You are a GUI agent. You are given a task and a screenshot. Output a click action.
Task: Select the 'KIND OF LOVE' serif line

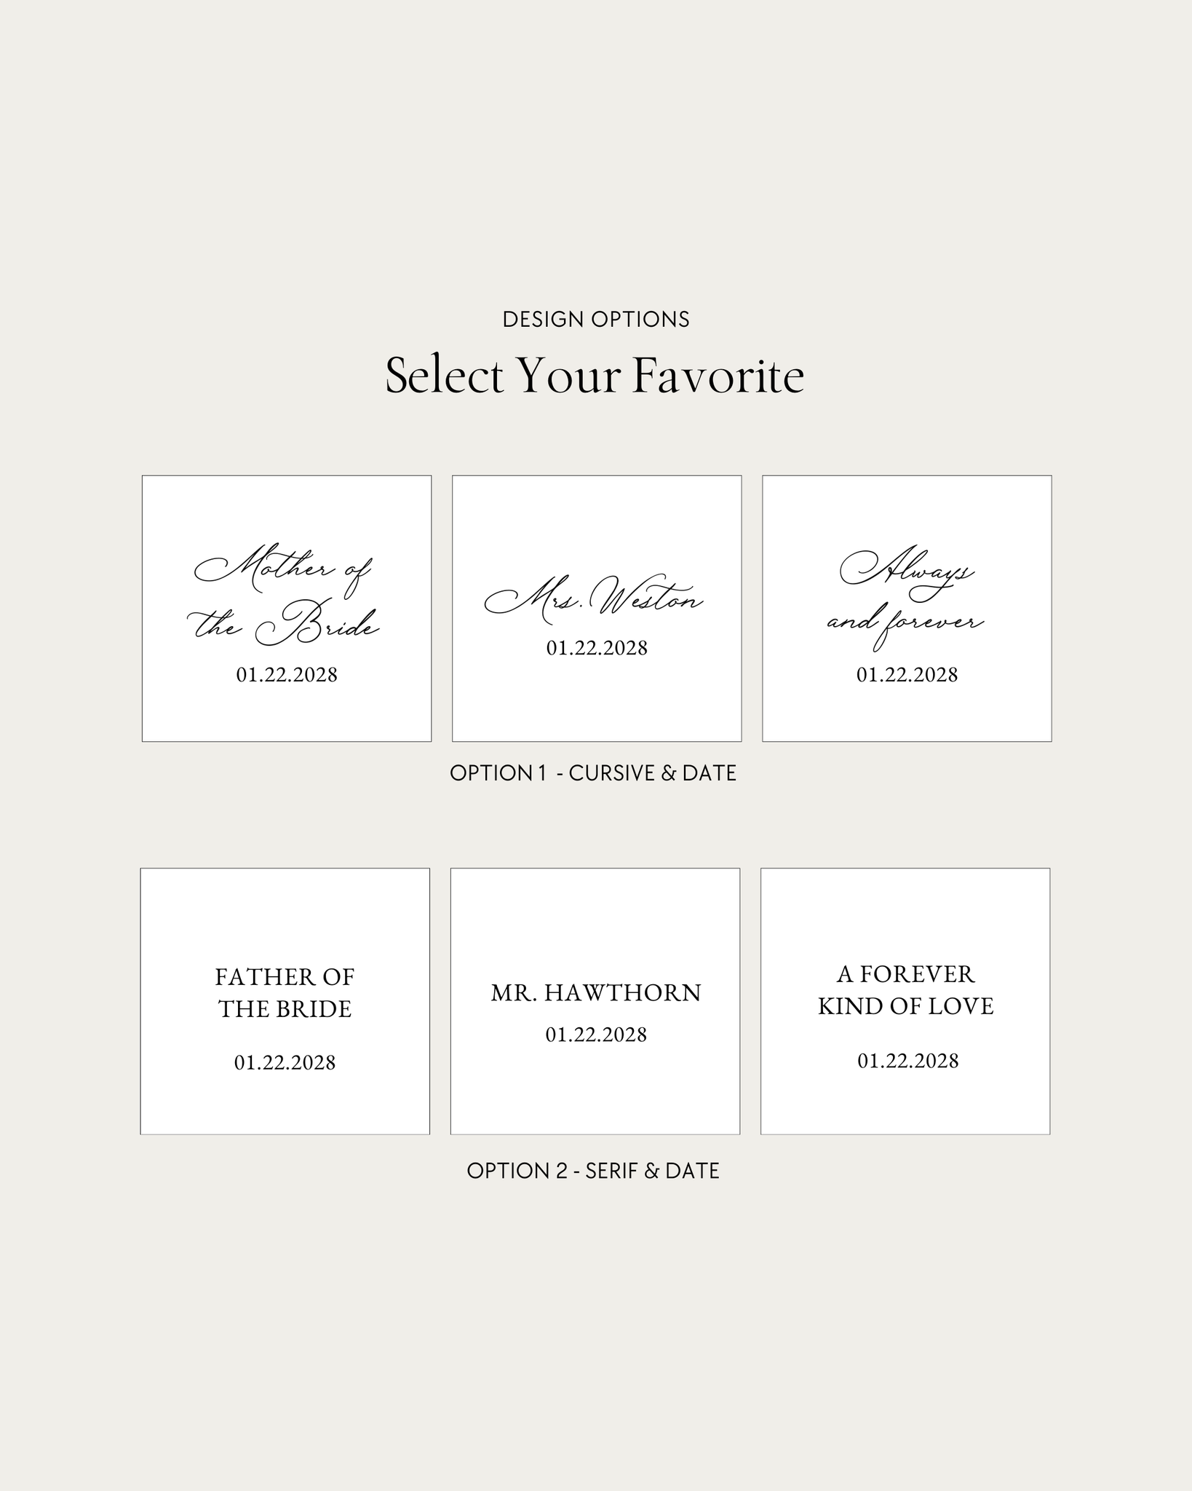[905, 1006]
